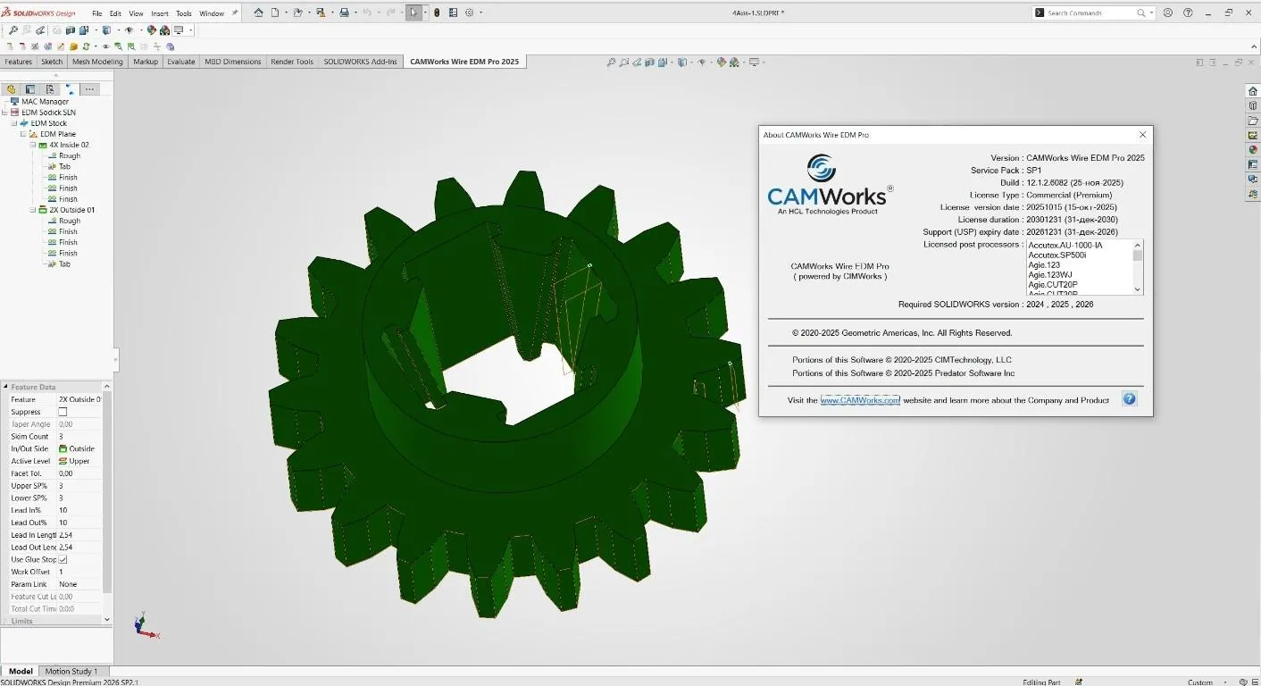
Task: Switch to the SOLIDWORKS Add-Ins tab
Action: (x=360, y=62)
